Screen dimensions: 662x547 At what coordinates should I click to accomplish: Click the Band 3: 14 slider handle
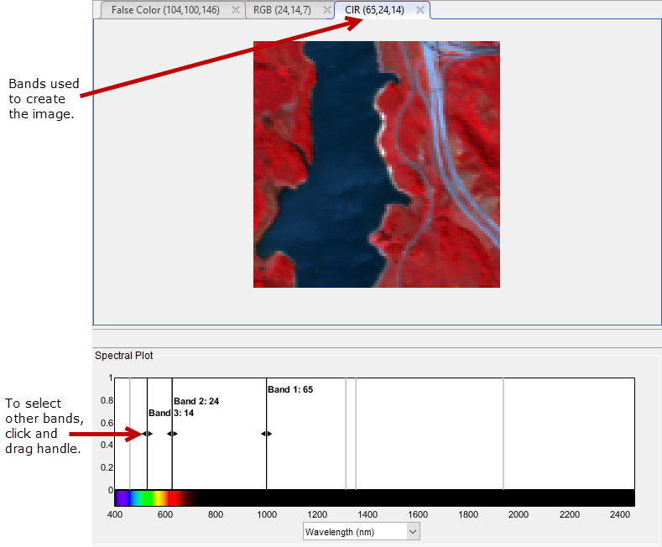[x=147, y=434]
